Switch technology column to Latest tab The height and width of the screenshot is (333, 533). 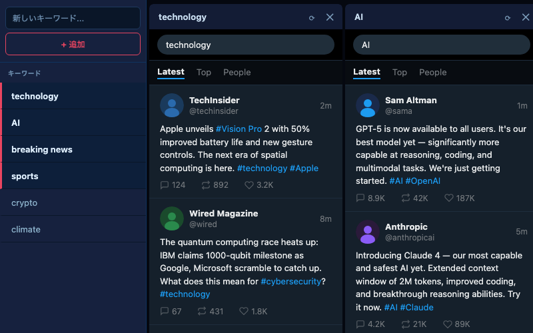pos(171,72)
